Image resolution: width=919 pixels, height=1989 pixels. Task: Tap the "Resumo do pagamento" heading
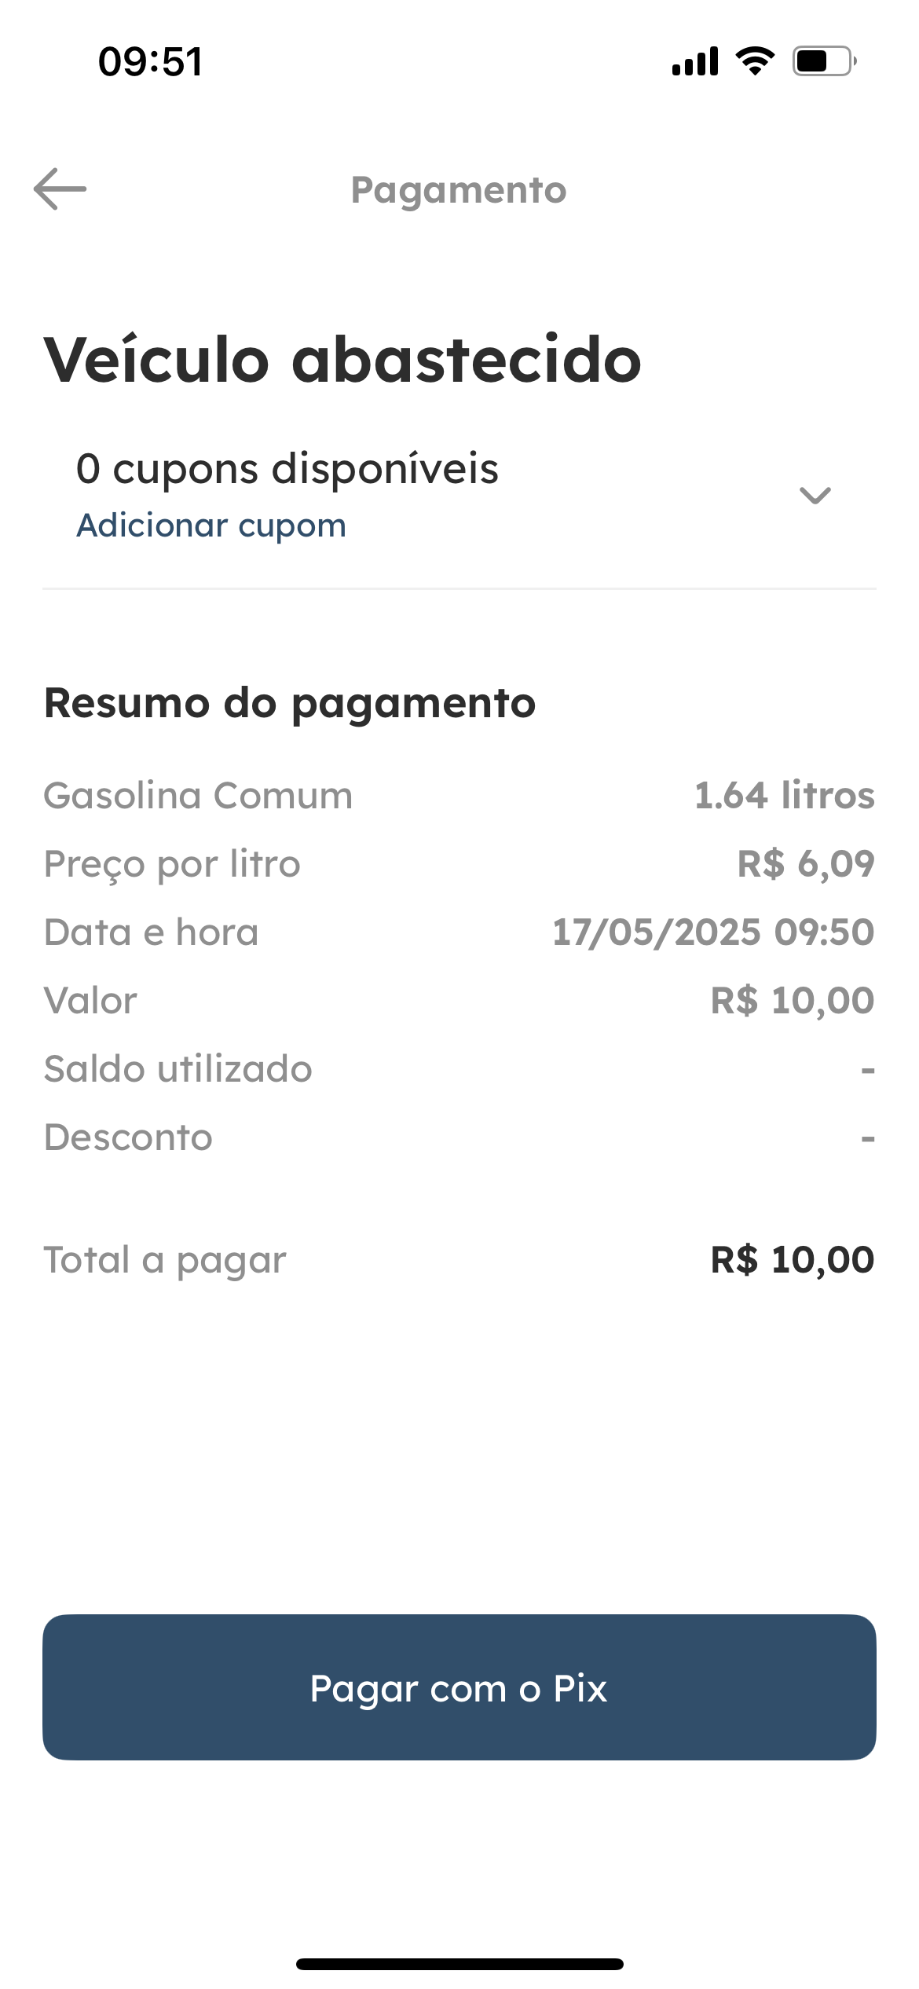tap(290, 703)
